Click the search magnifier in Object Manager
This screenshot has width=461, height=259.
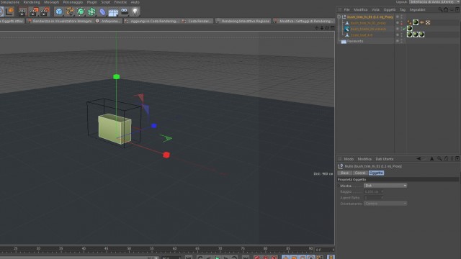point(440,9)
